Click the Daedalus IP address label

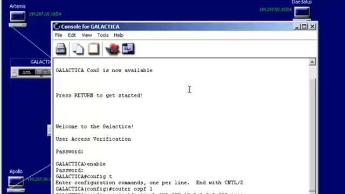point(275,10)
